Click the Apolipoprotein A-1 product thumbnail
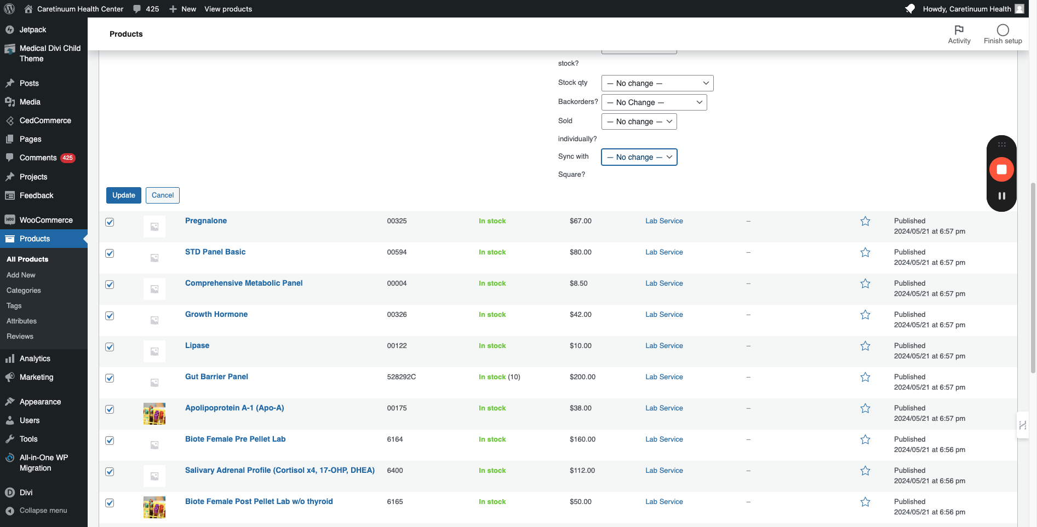Viewport: 1037px width, 527px height. tap(154, 414)
